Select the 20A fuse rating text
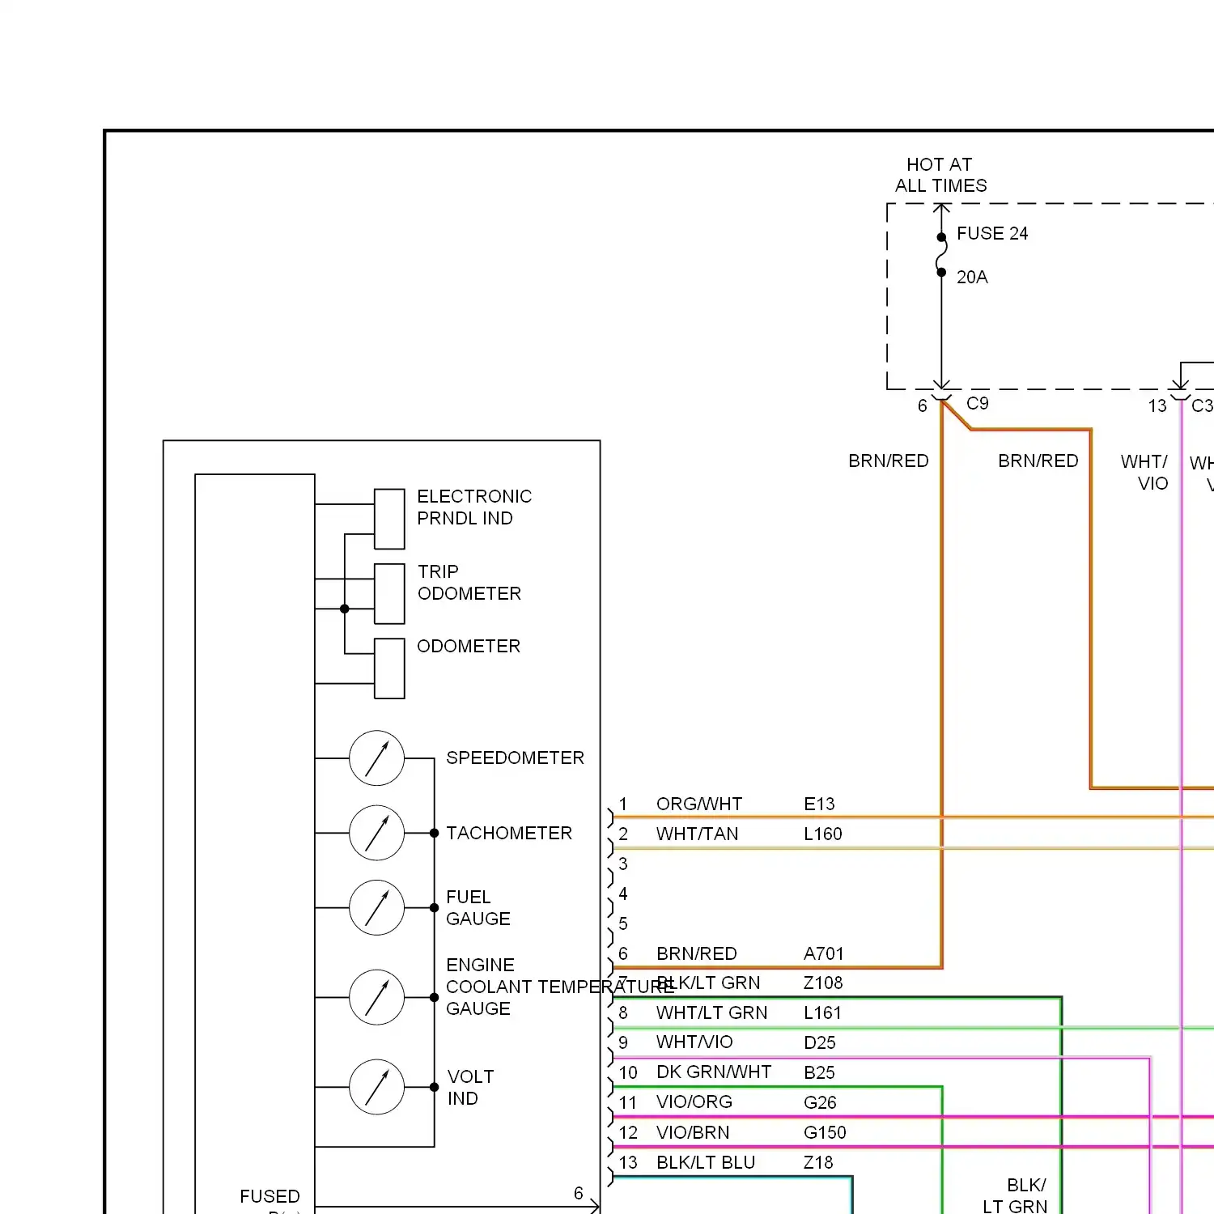The width and height of the screenshot is (1214, 1214). click(x=972, y=277)
